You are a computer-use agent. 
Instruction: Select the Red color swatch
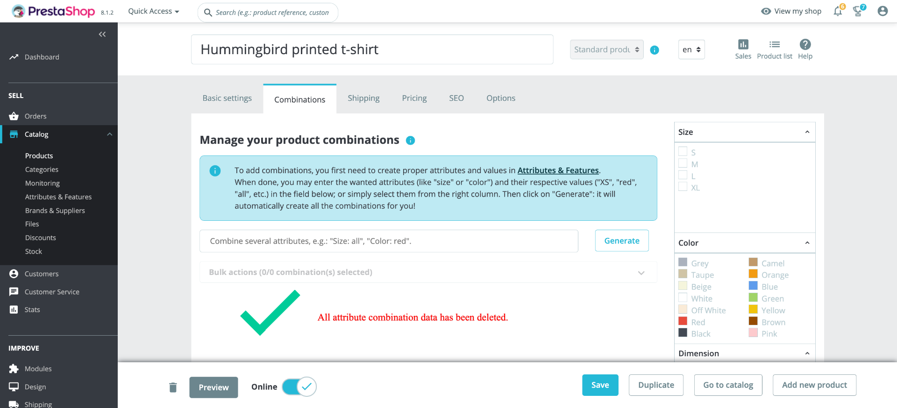click(683, 322)
